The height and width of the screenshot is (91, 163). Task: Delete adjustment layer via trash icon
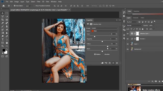(x=117, y=63)
